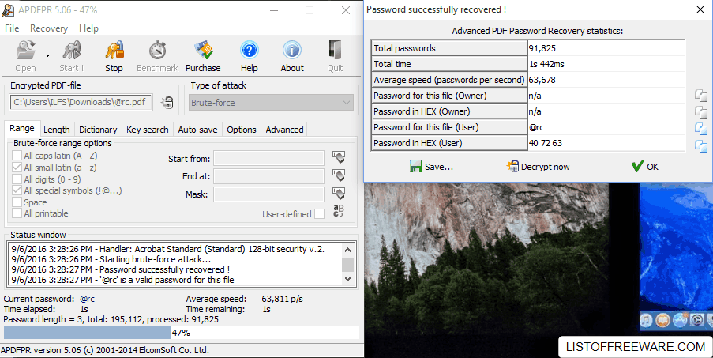Click the 47% progress bar

tap(181, 333)
